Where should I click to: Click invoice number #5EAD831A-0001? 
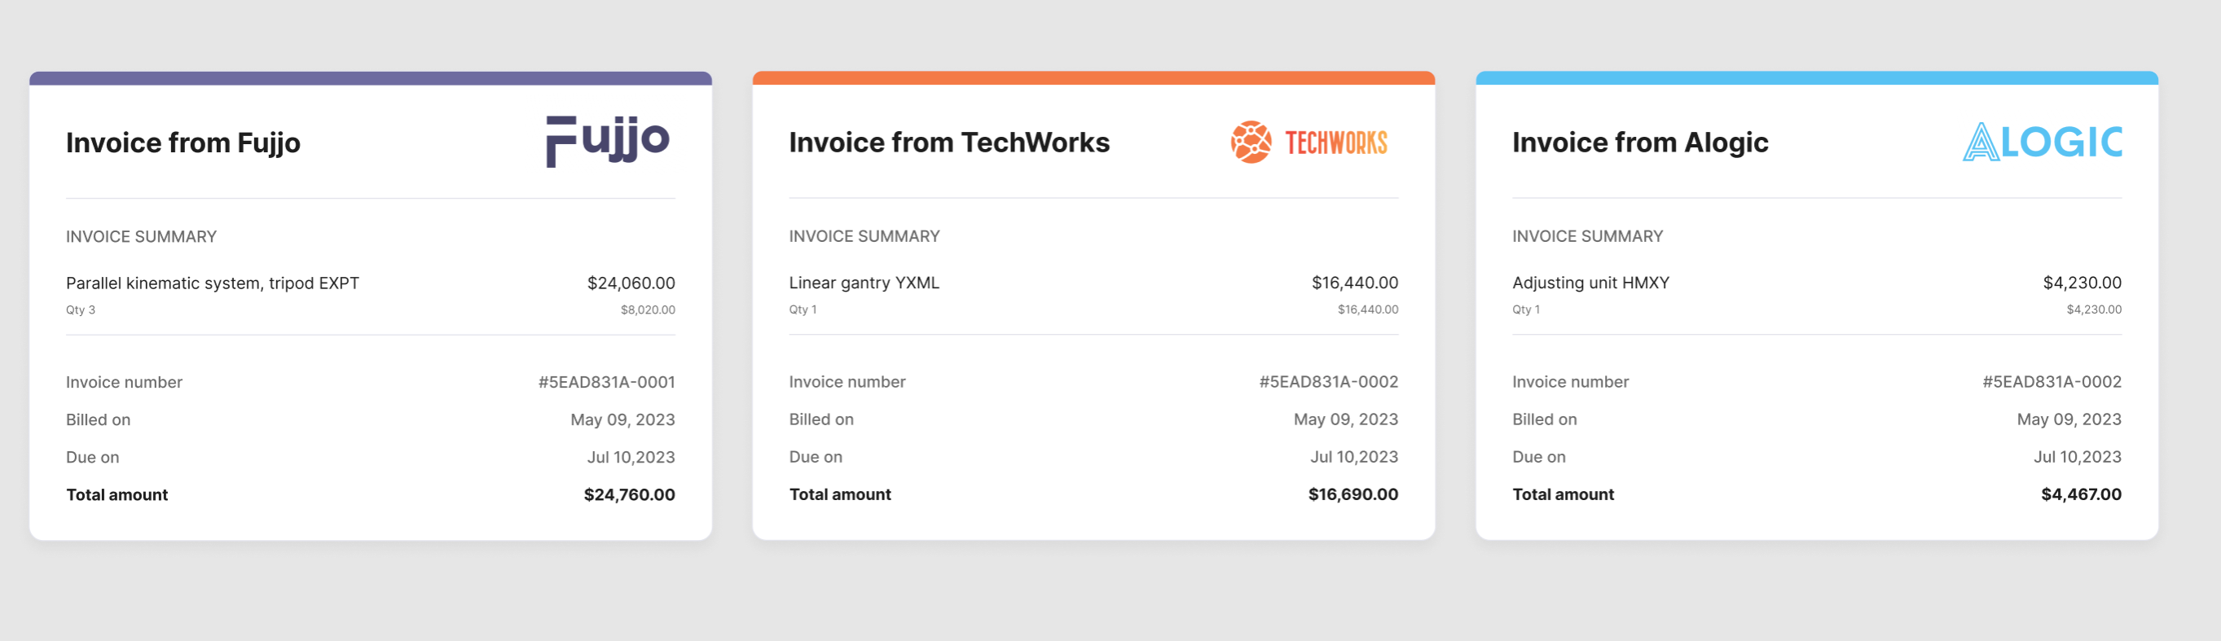pyautogui.click(x=607, y=382)
